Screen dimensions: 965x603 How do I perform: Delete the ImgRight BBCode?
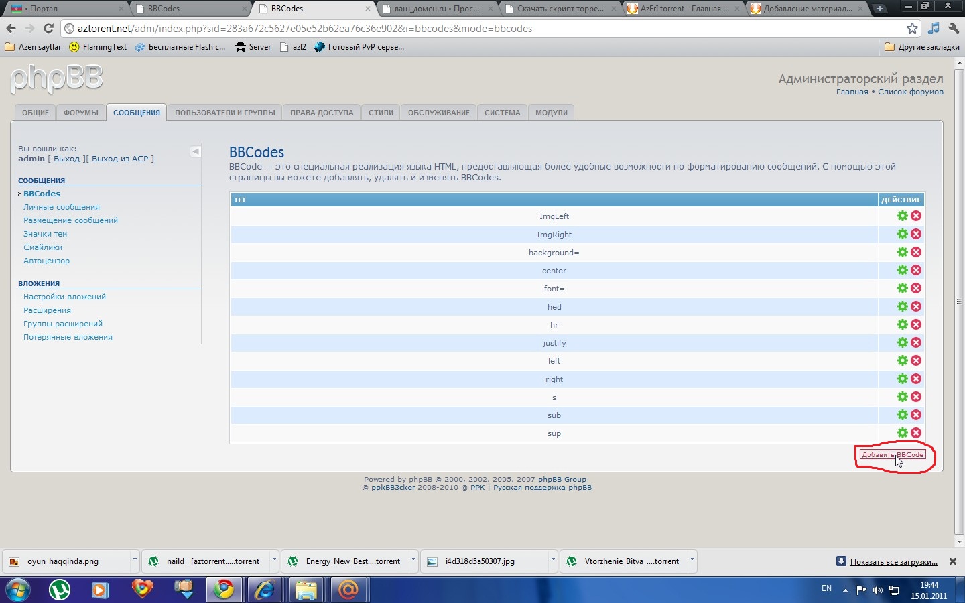[916, 234]
